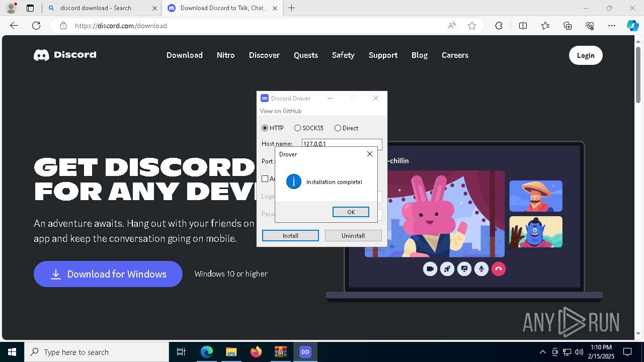Click OK in the Drover dialog
The width and height of the screenshot is (644, 362).
click(351, 212)
